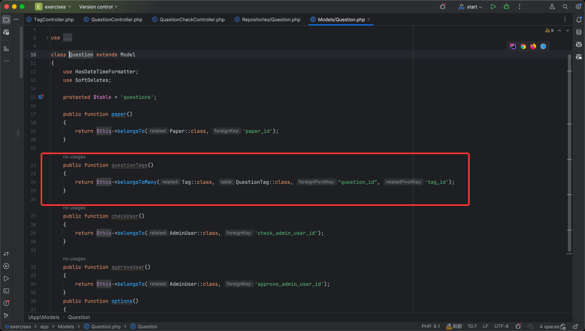Click the 'questions' table string

[137, 97]
